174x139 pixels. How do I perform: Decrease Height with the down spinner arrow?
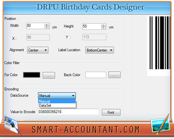click(103, 28)
